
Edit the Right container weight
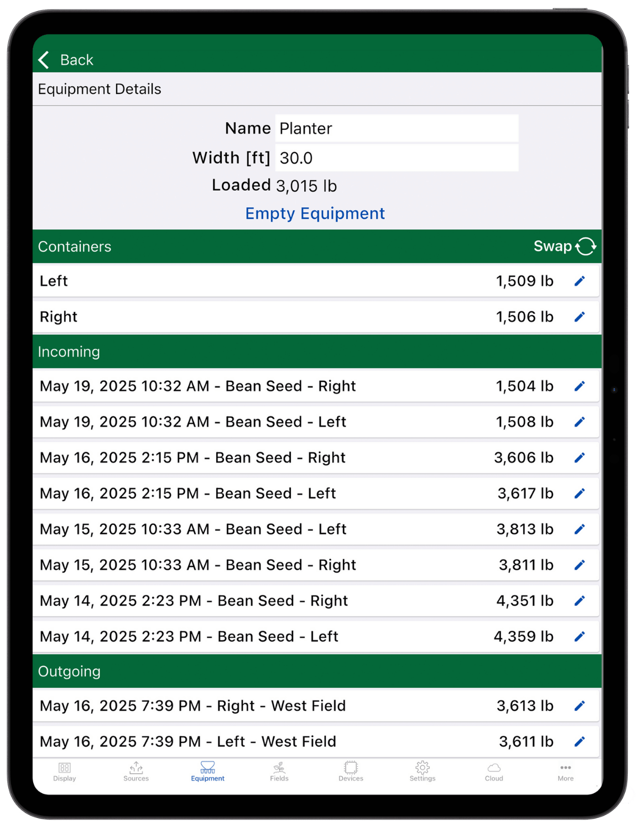pyautogui.click(x=580, y=317)
